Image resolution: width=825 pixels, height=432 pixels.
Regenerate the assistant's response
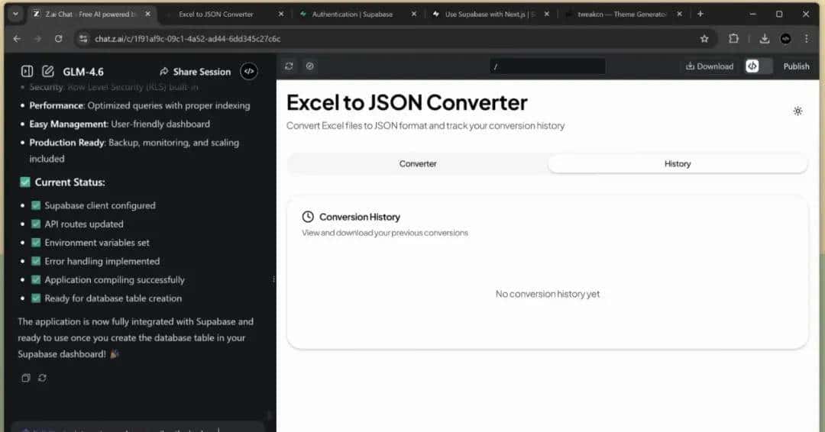[42, 378]
